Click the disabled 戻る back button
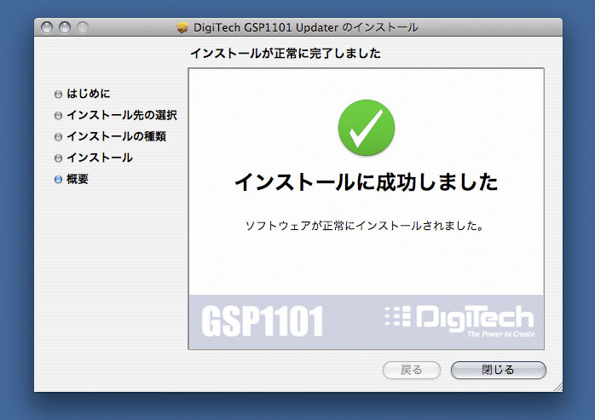The height and width of the screenshot is (420, 595). (412, 370)
